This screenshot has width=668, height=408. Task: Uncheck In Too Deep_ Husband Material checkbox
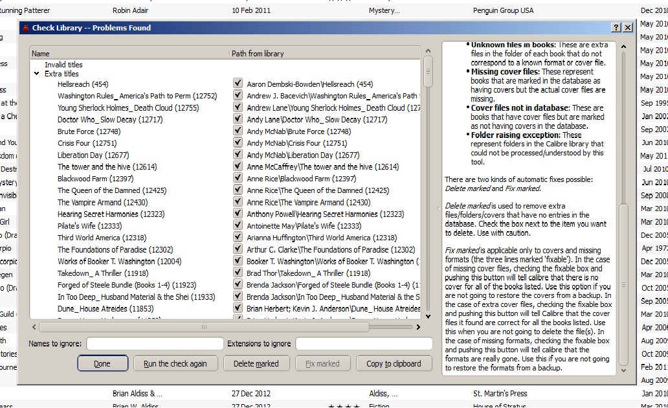click(x=238, y=296)
